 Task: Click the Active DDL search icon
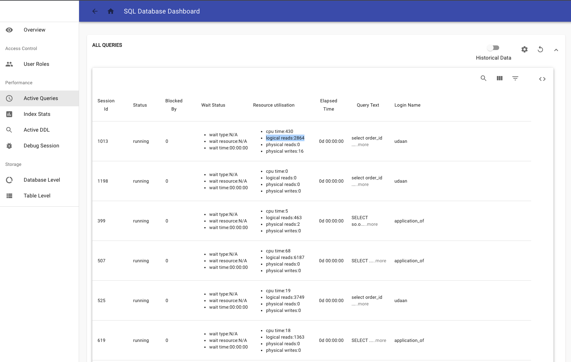pyautogui.click(x=9, y=130)
